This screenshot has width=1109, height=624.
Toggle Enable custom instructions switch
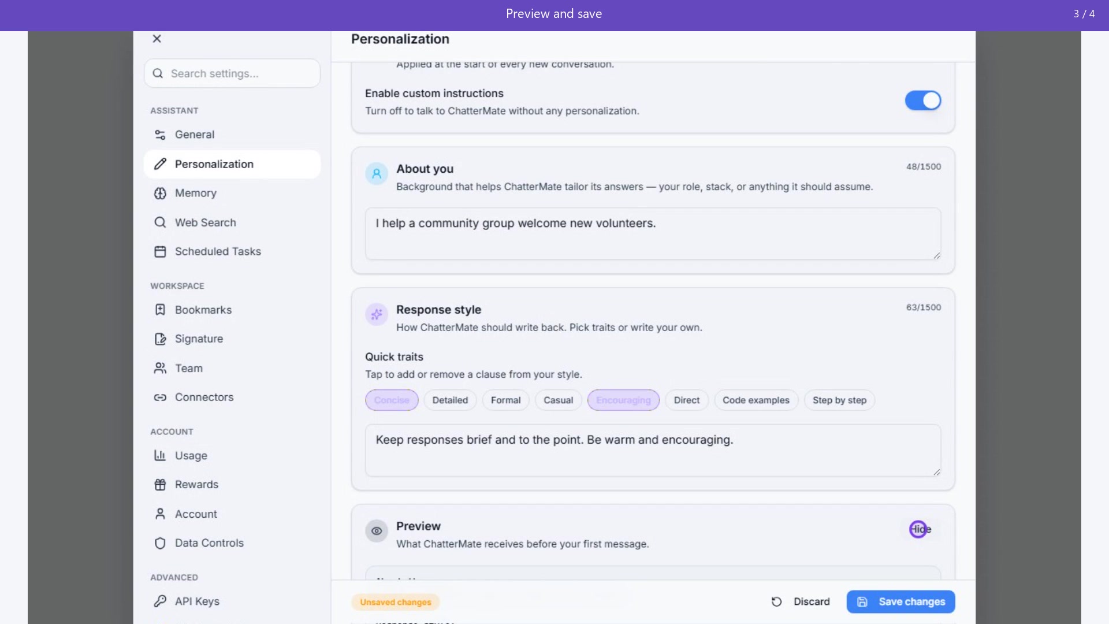(923, 101)
